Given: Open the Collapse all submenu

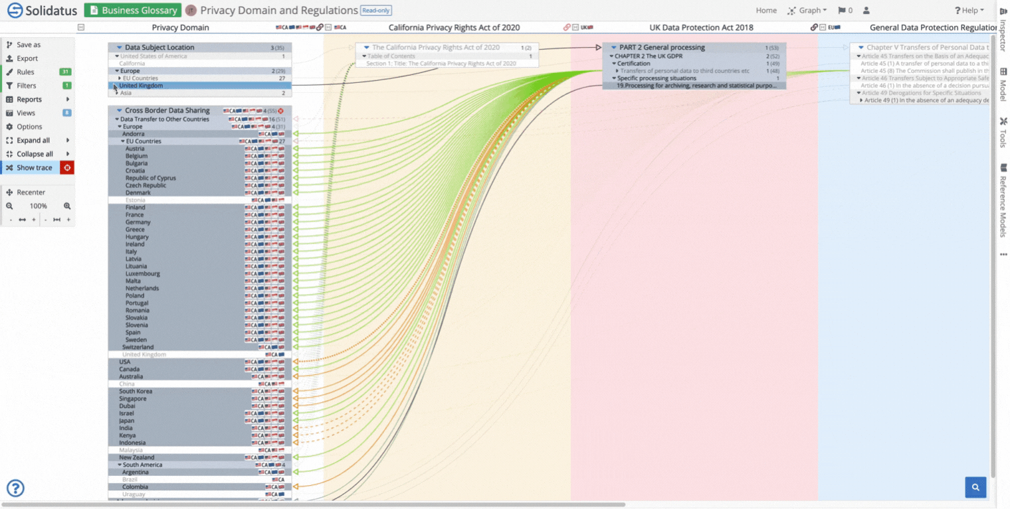Looking at the screenshot, I should (37, 154).
